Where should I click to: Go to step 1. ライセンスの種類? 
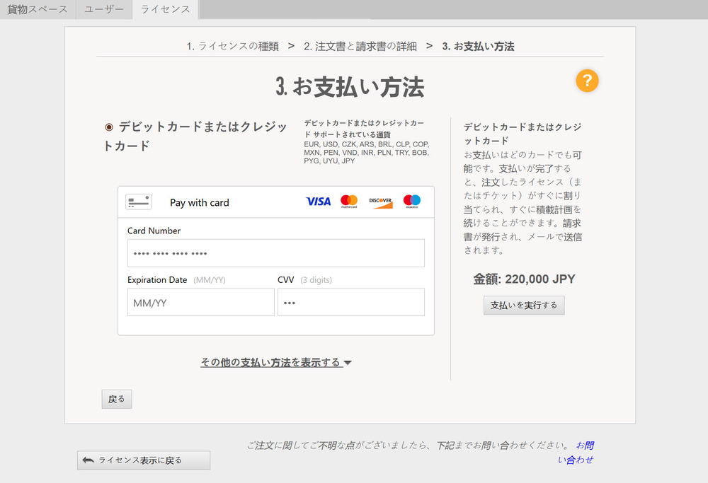click(x=232, y=47)
